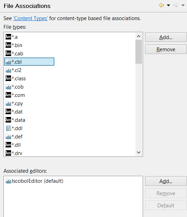Click Add... beside Associated editors
The height and width of the screenshot is (217, 187).
point(166,181)
